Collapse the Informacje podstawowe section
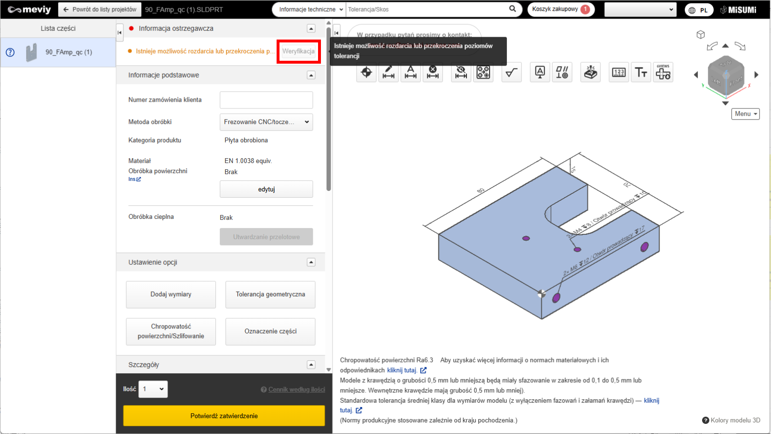 click(x=311, y=75)
